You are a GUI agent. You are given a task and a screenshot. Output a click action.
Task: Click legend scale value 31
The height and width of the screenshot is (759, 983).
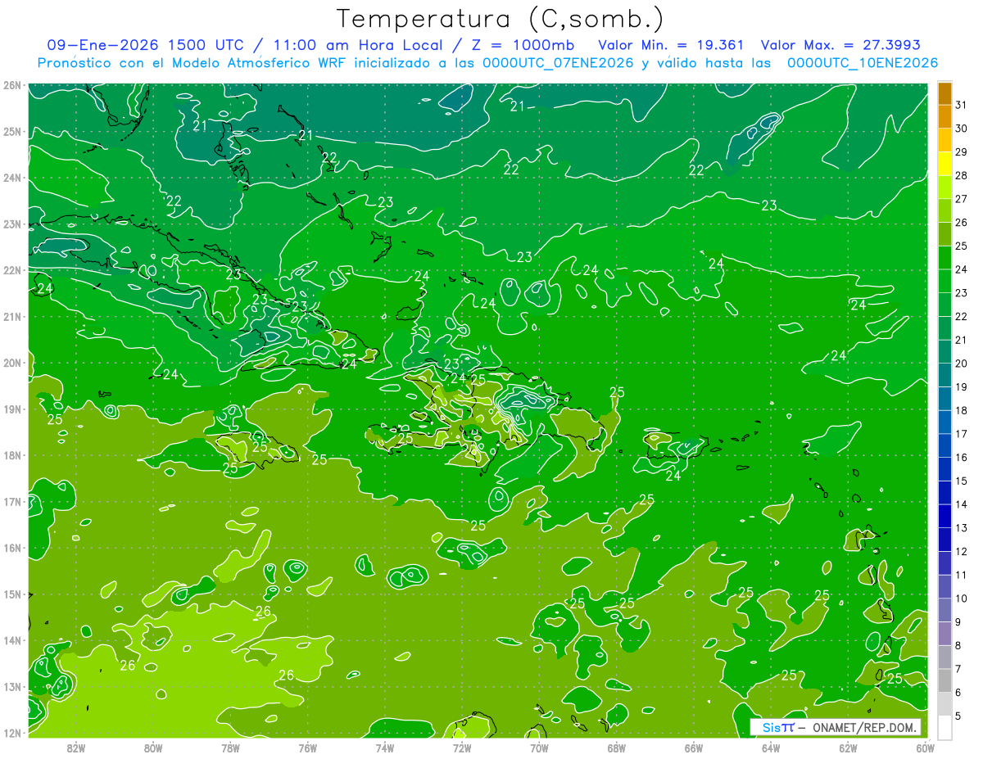(962, 105)
